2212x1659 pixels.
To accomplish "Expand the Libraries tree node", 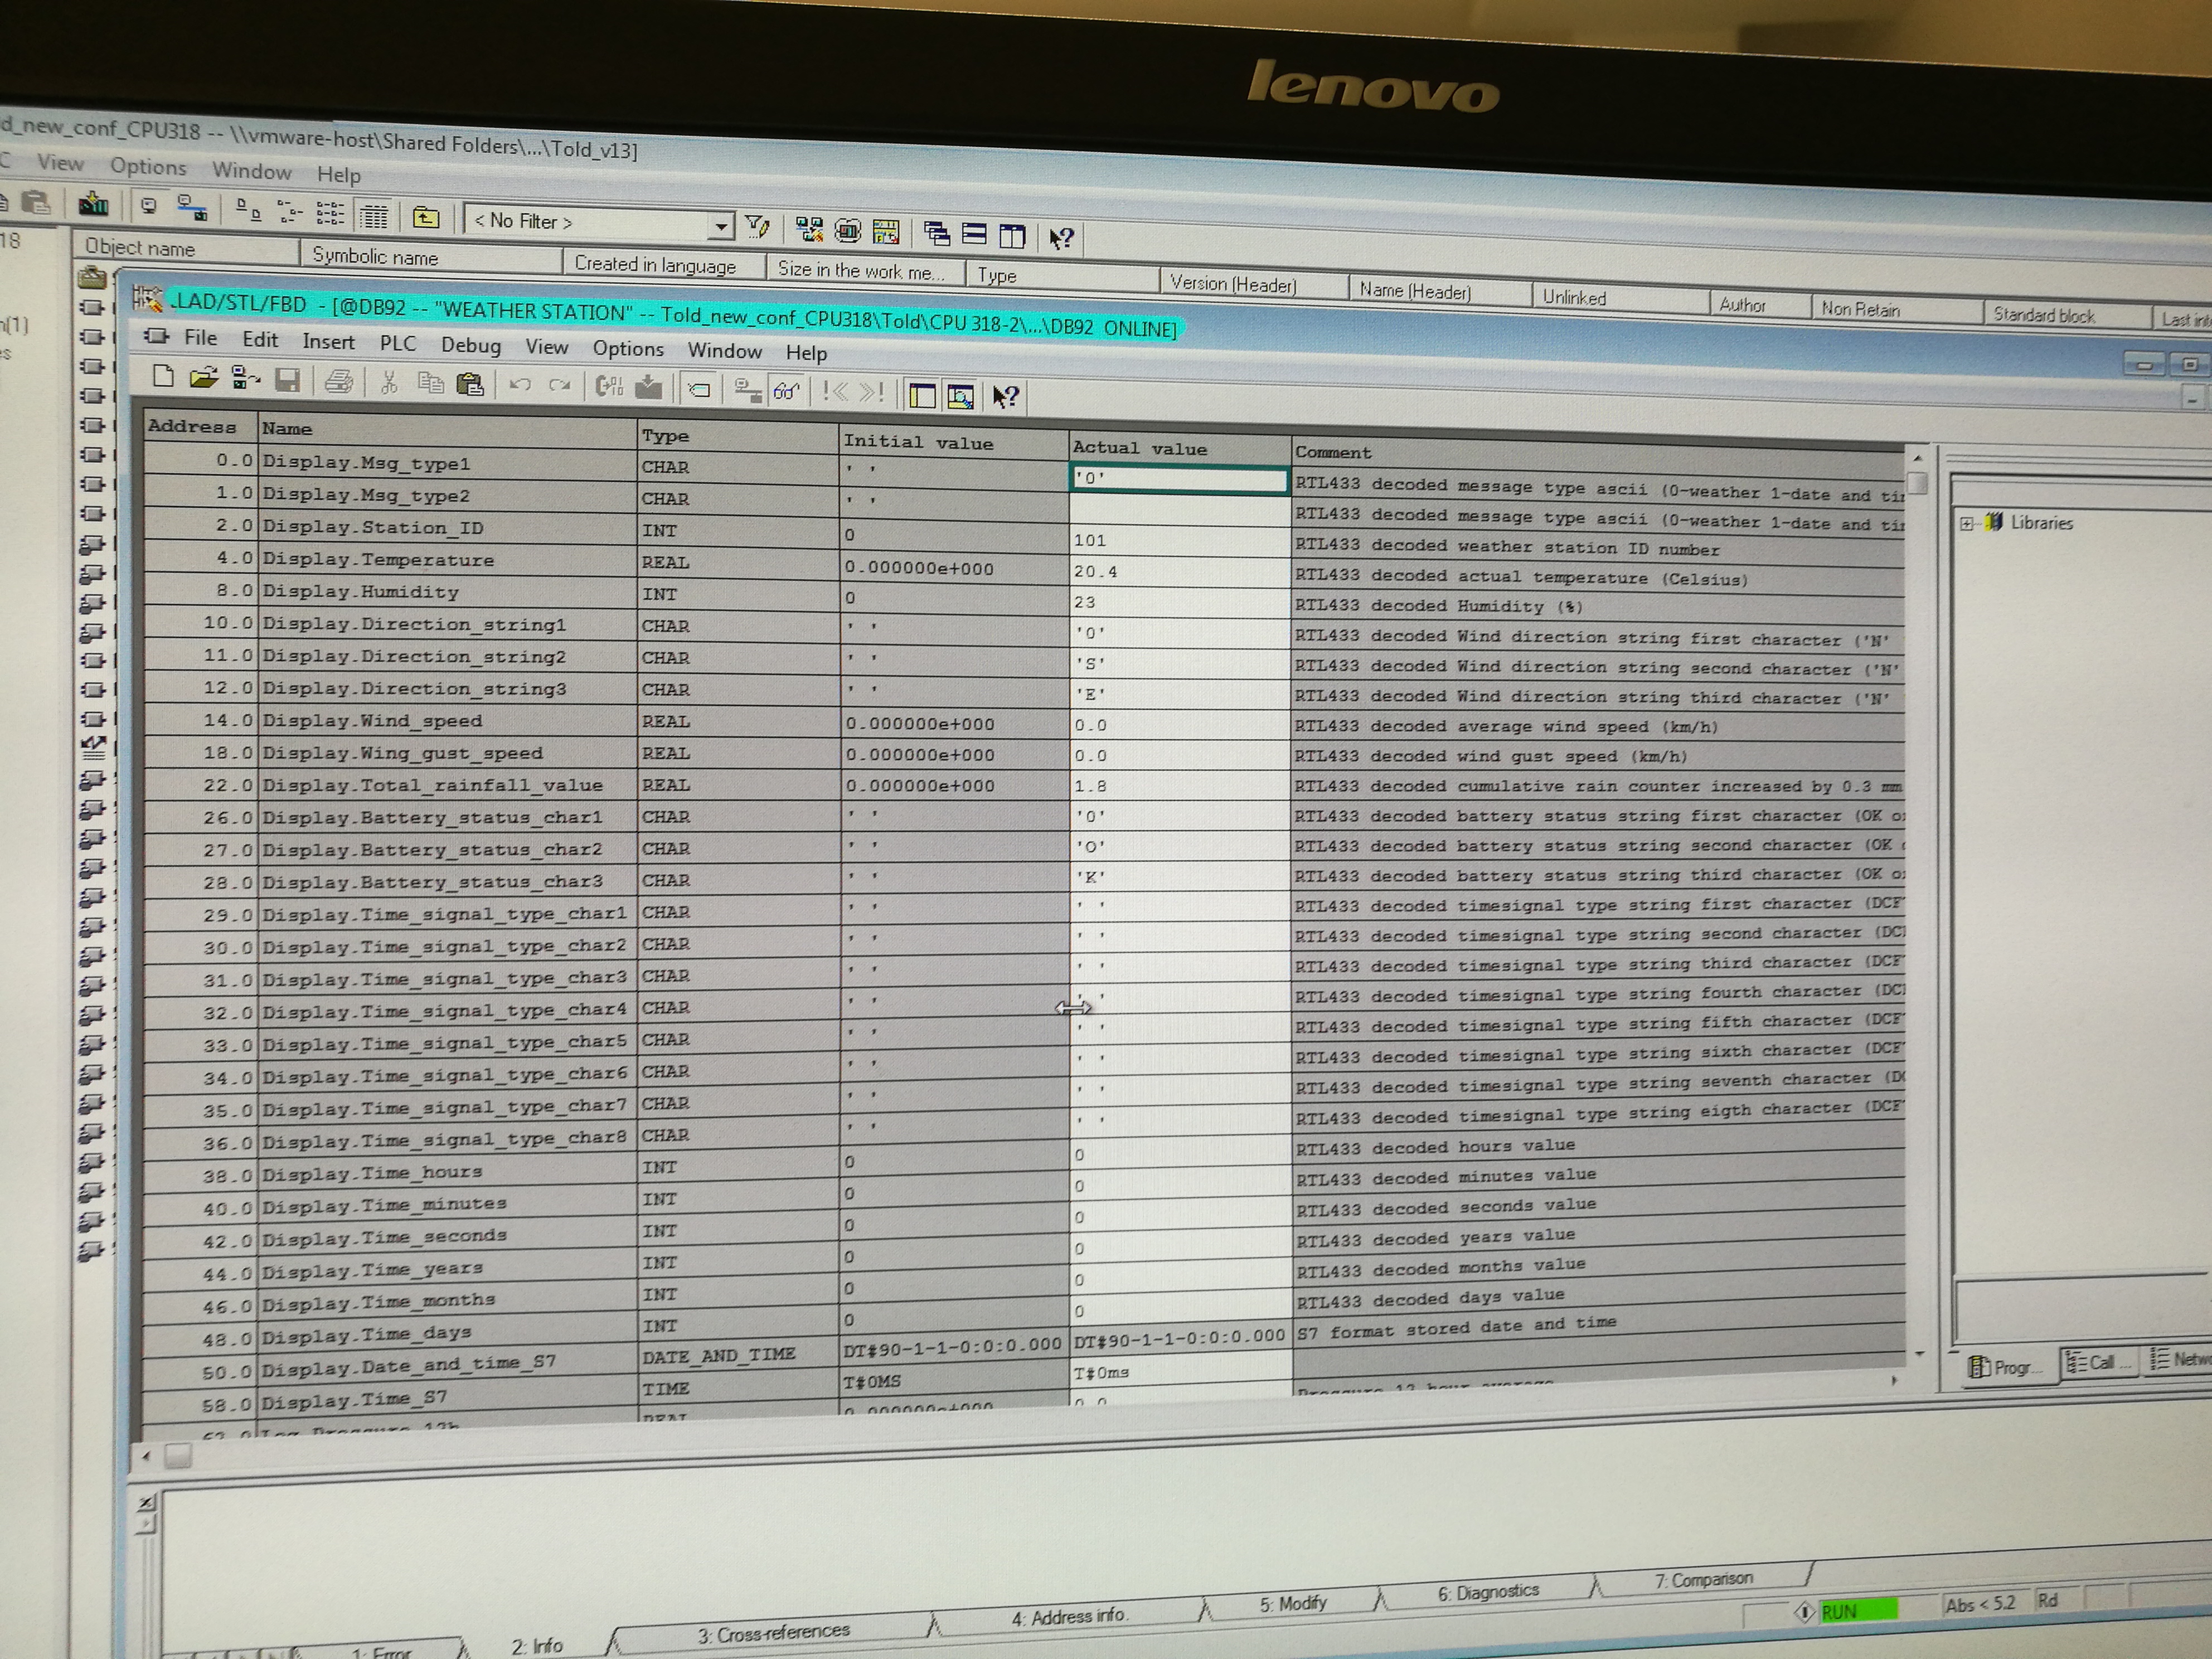I will [1966, 523].
